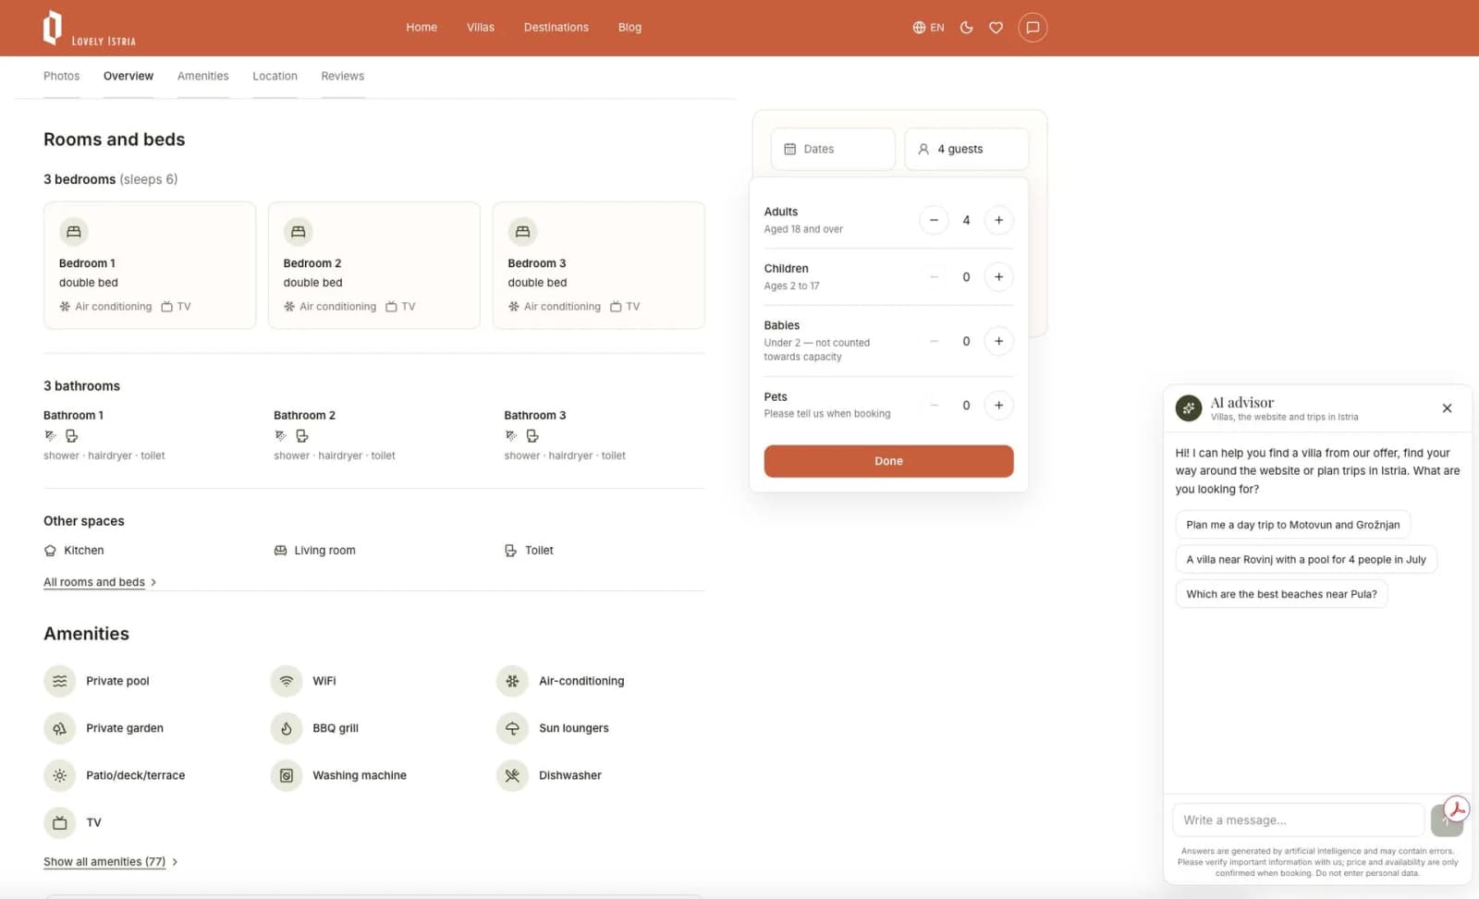Open the Destinations menu item
Image resolution: width=1479 pixels, height=899 pixels.
[556, 28]
